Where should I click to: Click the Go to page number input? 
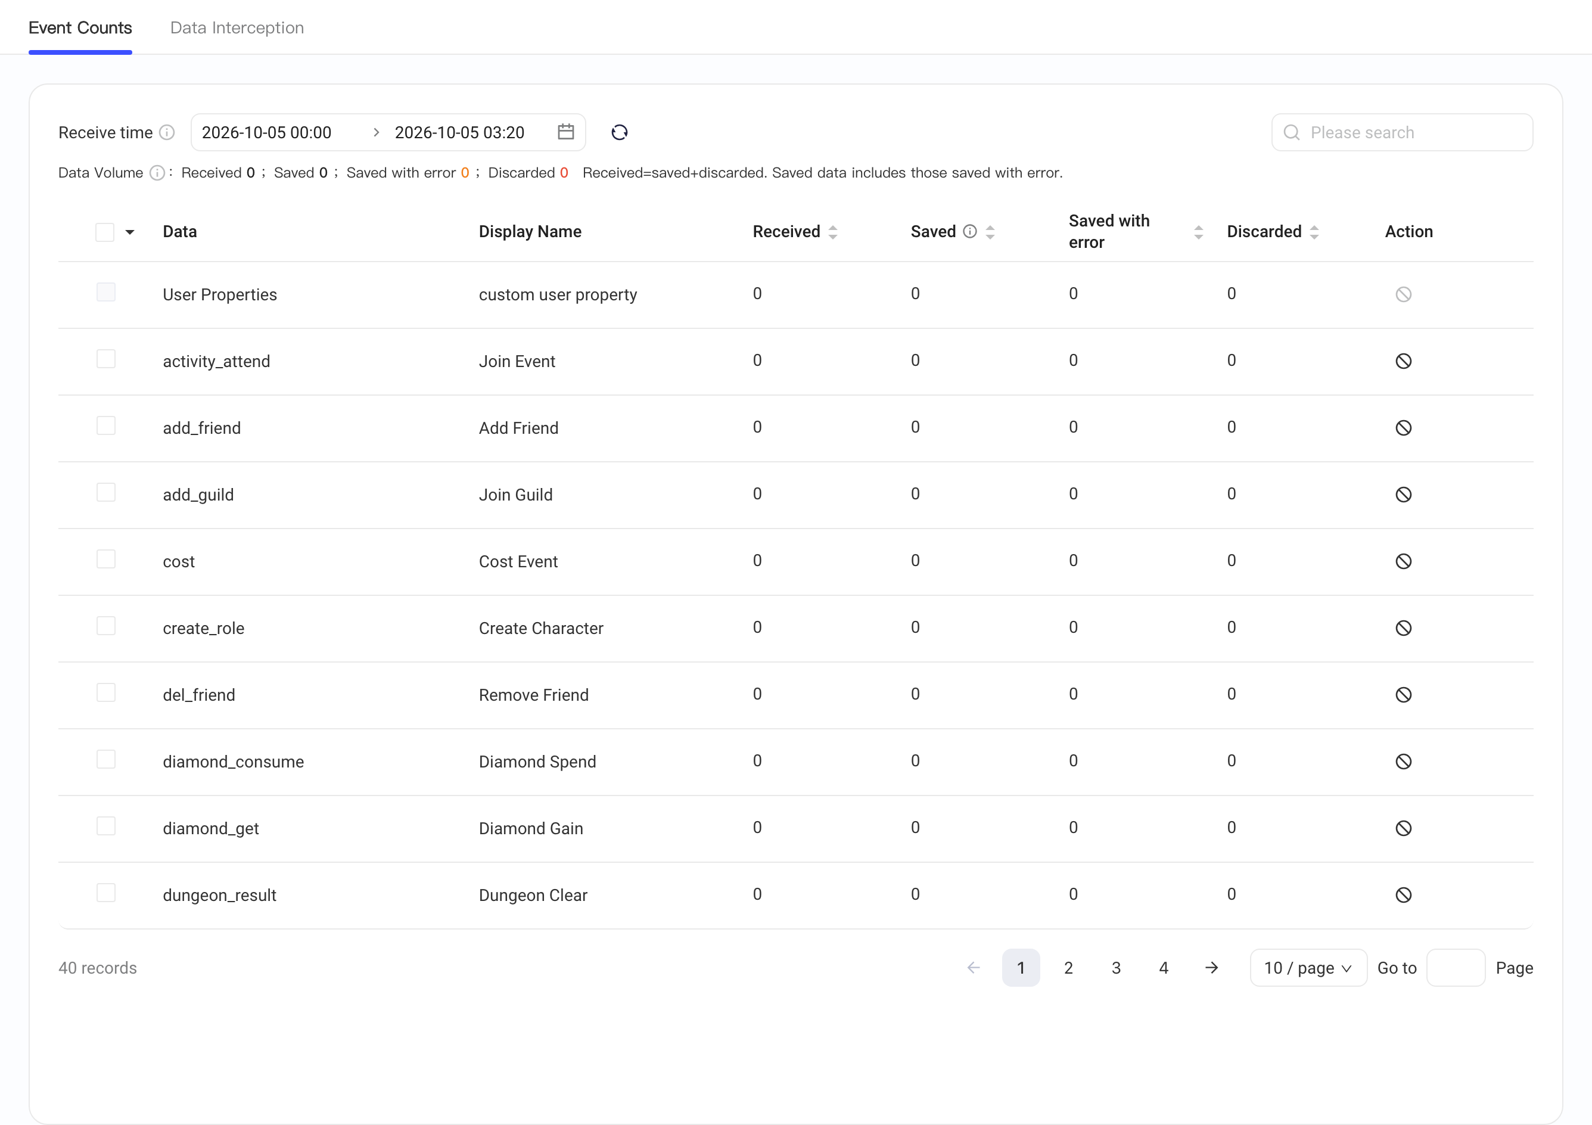coord(1456,968)
